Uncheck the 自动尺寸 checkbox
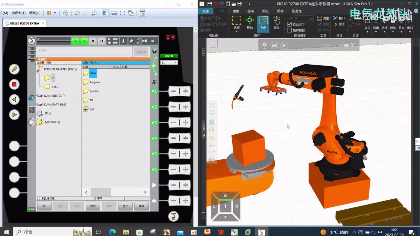 click(x=289, y=24)
